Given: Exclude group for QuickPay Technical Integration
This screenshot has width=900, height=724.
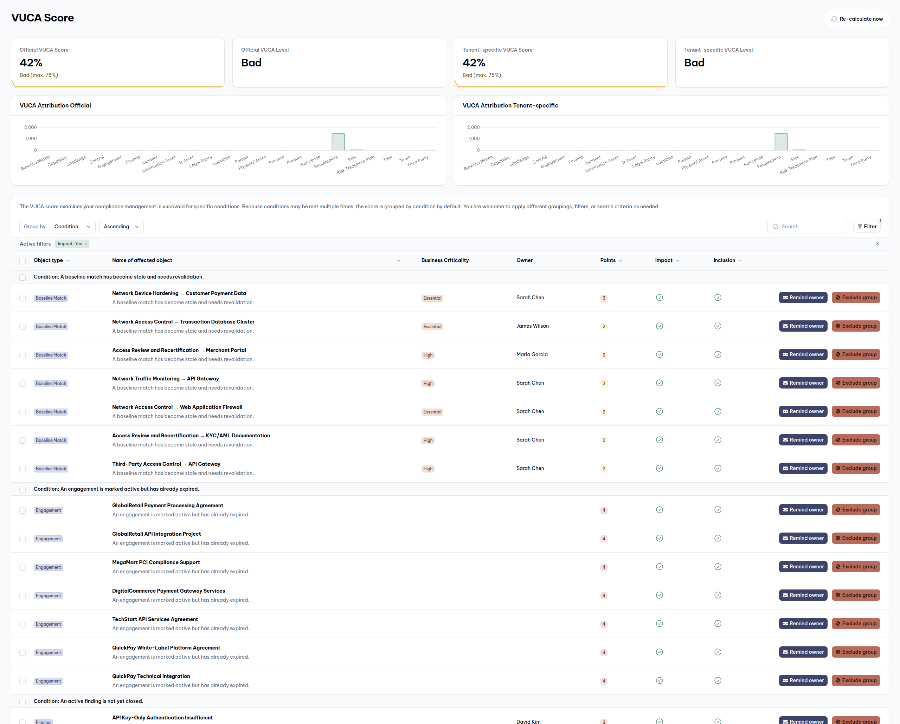Looking at the screenshot, I should coord(855,680).
